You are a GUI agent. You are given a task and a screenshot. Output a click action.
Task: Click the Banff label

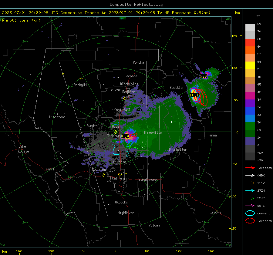tap(50, 169)
